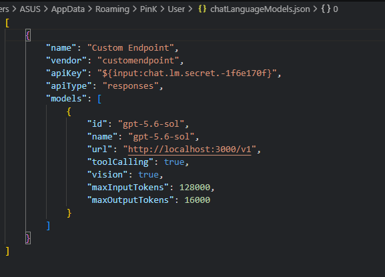Open the PinK folder breadcrumb
This screenshot has height=277, width=385.
148,9
